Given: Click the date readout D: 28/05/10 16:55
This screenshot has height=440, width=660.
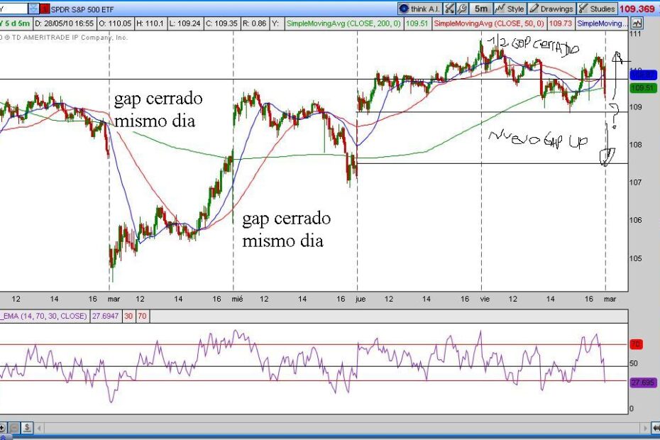Looking at the screenshot, I should click(x=65, y=23).
